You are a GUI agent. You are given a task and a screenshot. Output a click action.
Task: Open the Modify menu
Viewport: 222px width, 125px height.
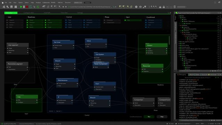coord(53,2)
